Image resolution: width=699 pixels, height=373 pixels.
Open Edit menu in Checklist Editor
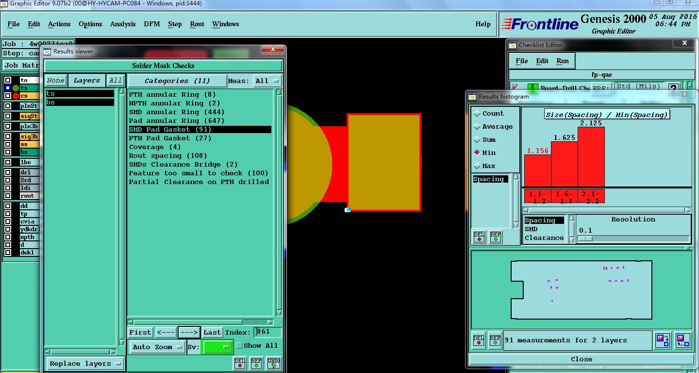[542, 61]
